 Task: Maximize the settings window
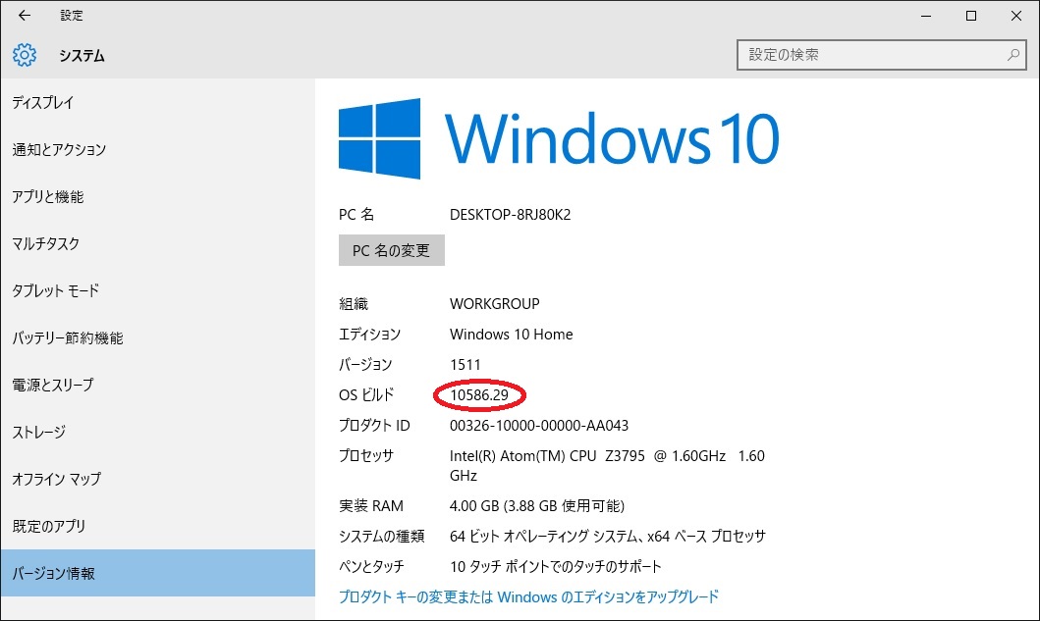tap(970, 16)
